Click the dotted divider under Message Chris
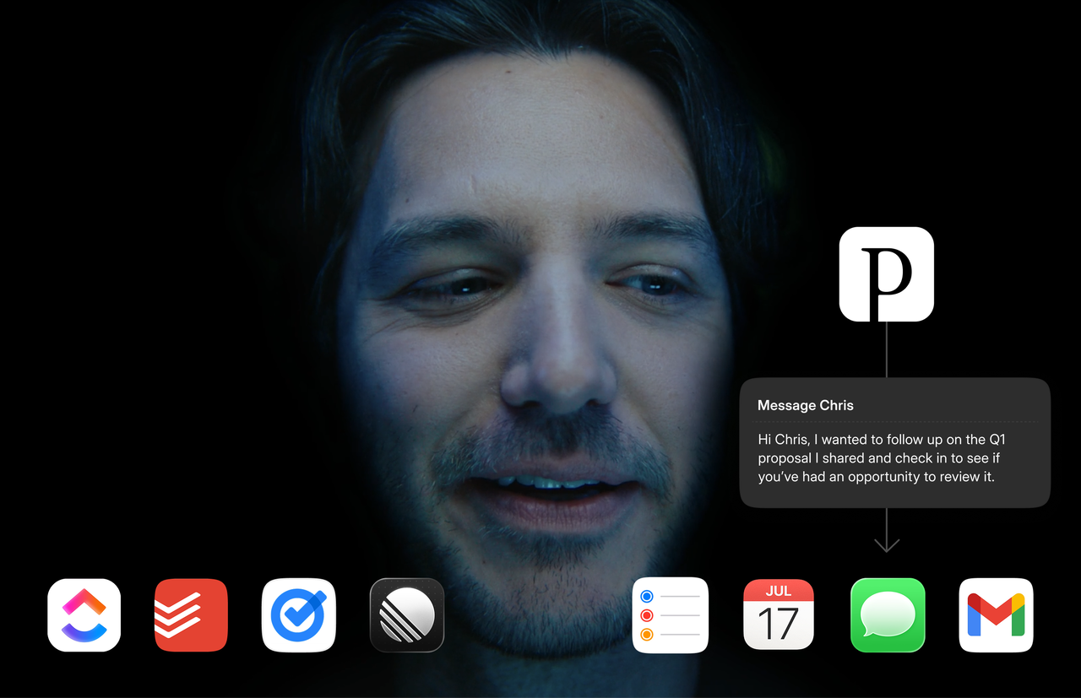Viewport: 1081px width, 698px height. coord(894,422)
